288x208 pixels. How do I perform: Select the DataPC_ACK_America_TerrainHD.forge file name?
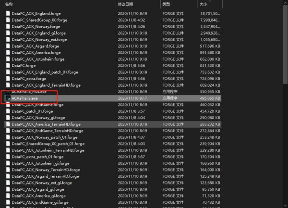[x=46, y=124]
